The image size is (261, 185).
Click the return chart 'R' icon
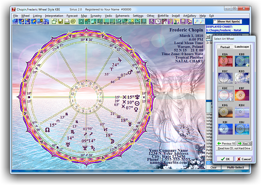pyautogui.click(x=28, y=21)
